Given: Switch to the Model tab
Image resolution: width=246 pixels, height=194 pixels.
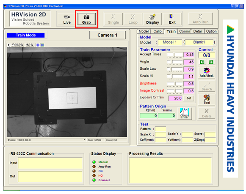Looking at the screenshot, I should 144,31.
